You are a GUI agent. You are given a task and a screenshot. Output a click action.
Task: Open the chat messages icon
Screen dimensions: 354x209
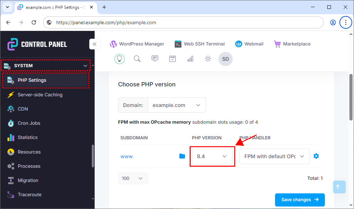pos(155,59)
